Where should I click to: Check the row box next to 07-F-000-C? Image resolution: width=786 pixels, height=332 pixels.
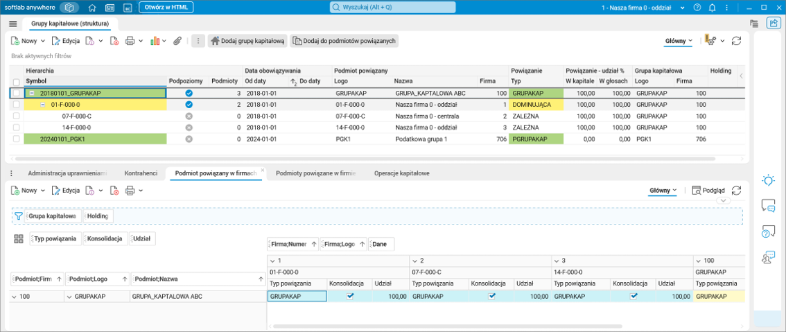click(x=17, y=116)
